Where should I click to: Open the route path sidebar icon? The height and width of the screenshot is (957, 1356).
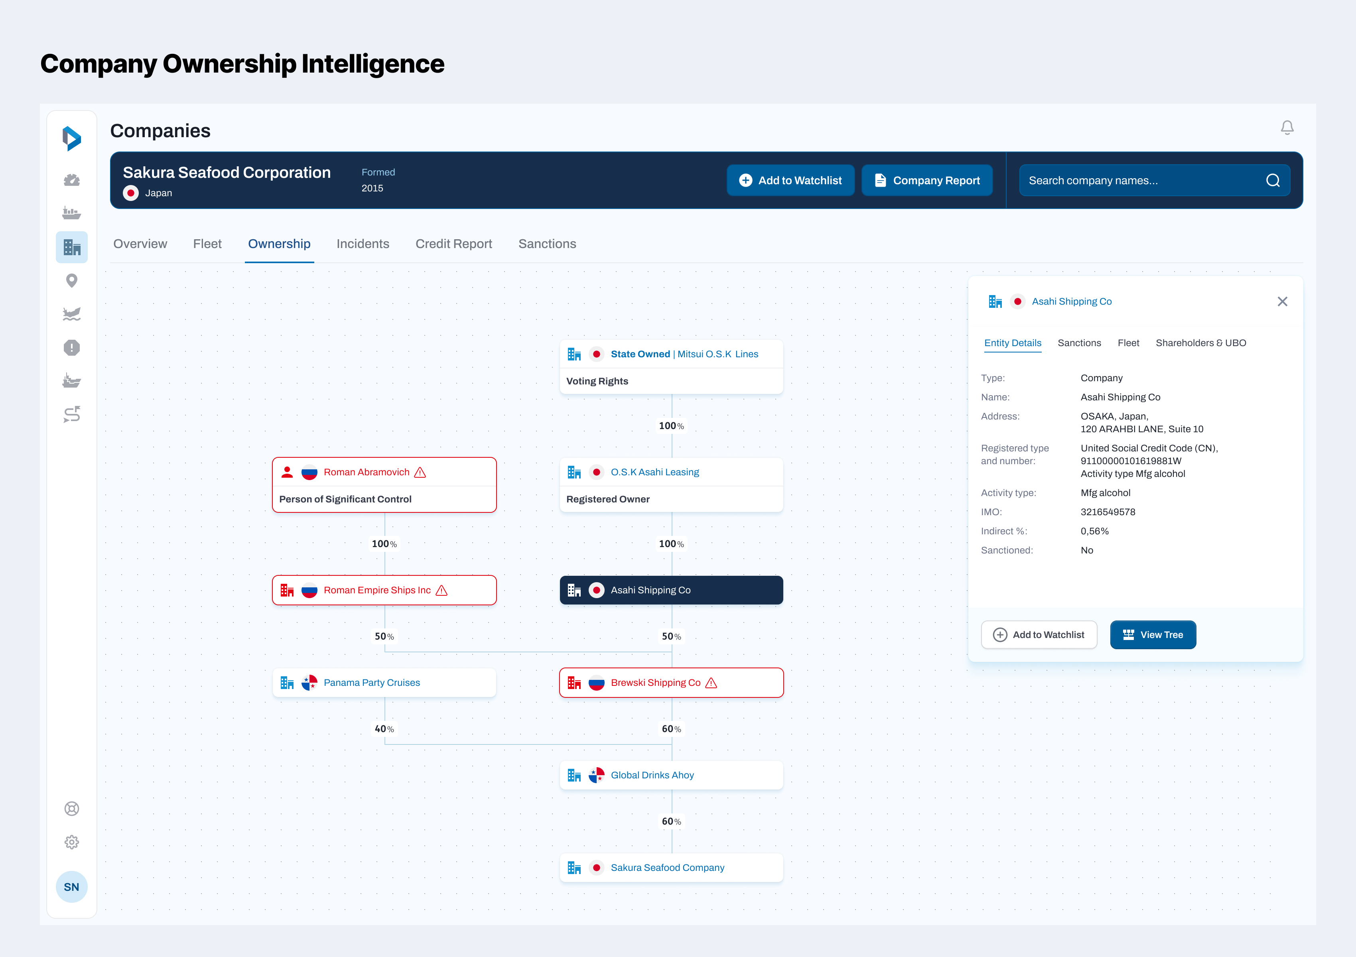(x=71, y=414)
